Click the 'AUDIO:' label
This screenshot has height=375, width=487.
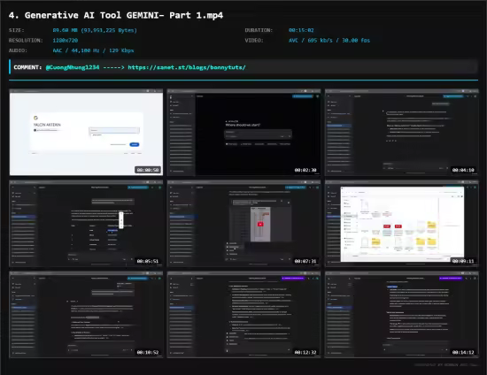tap(18, 50)
